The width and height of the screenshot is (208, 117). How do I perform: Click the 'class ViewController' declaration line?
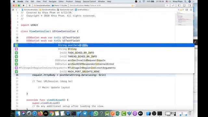(49, 31)
